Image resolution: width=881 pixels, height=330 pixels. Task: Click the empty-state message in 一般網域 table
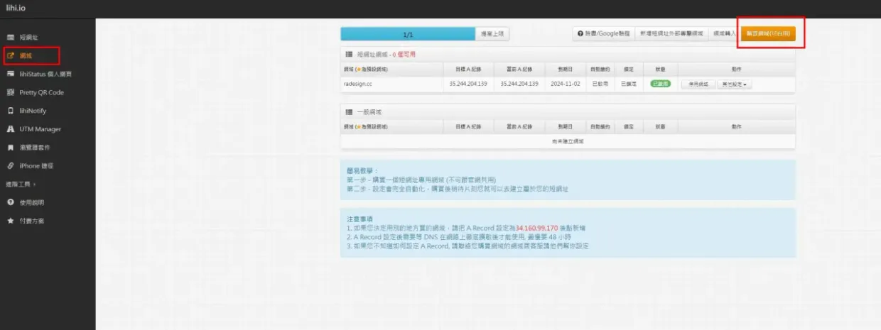[x=568, y=141]
